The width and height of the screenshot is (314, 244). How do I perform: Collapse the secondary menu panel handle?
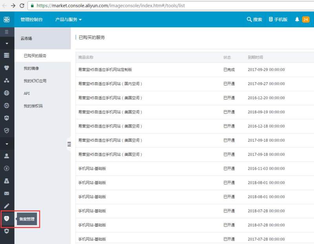pyautogui.click(x=69, y=144)
